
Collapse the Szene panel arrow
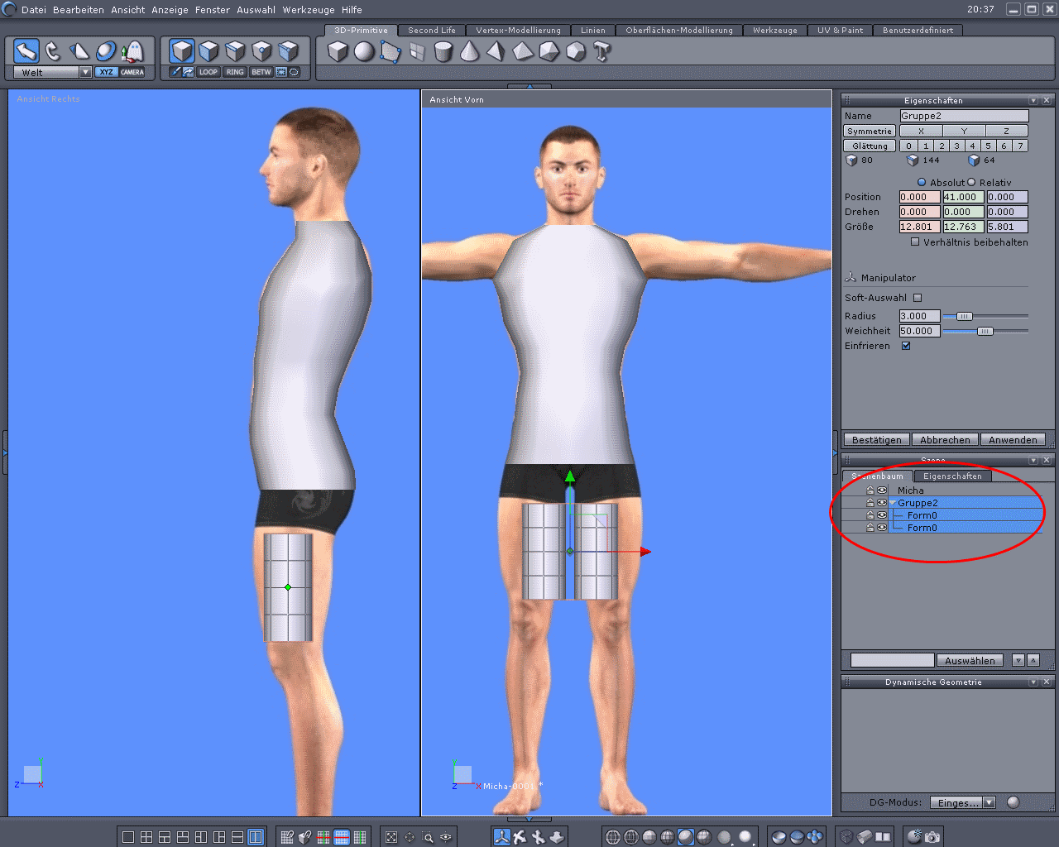coord(1033,460)
